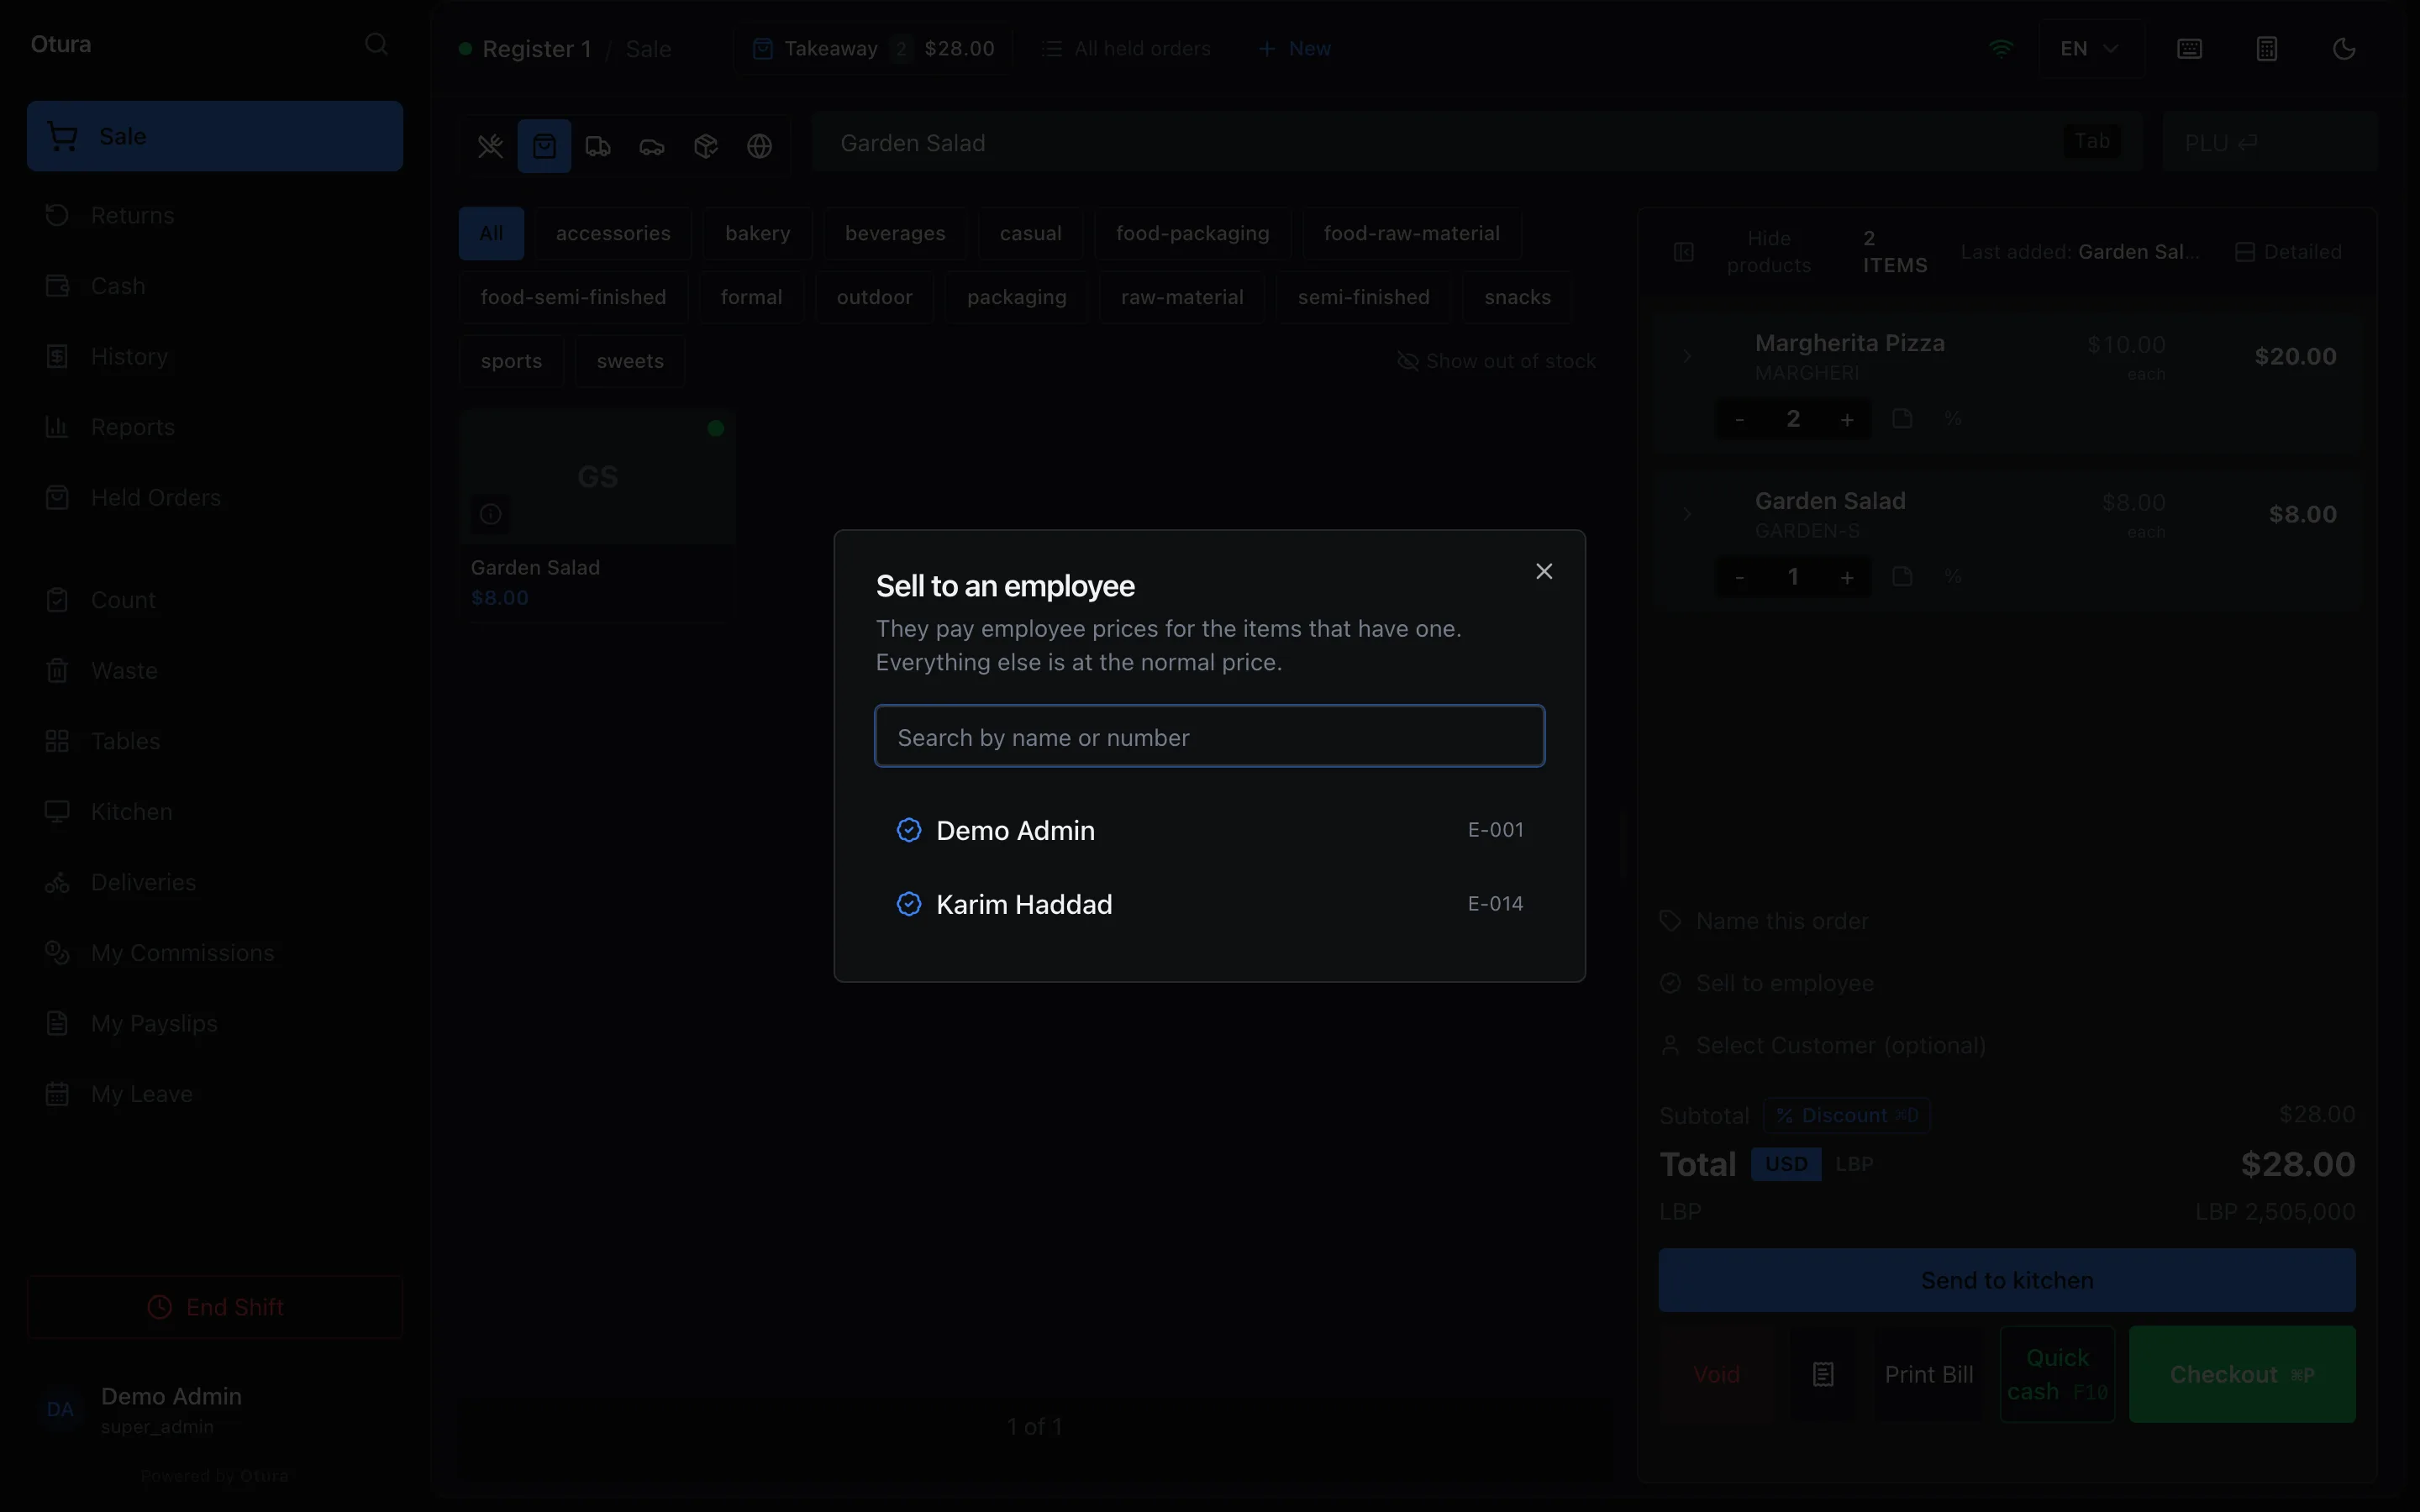Open Held Orders in the sidebar

point(215,497)
